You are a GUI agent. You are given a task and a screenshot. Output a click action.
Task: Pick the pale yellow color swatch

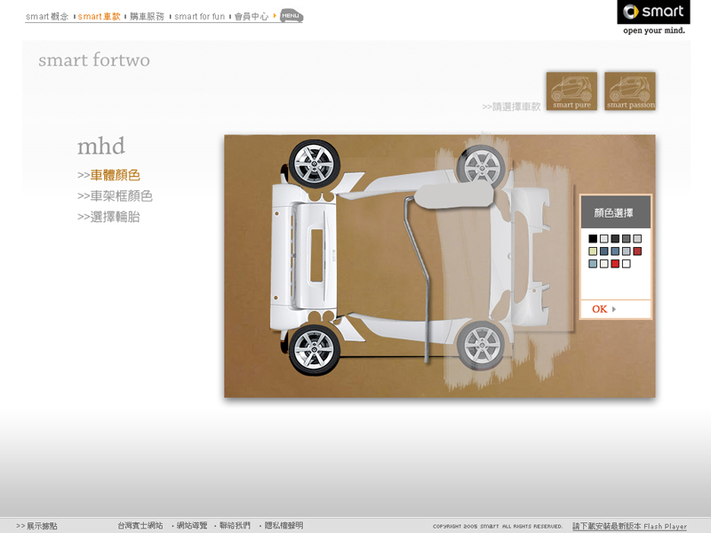tap(593, 251)
